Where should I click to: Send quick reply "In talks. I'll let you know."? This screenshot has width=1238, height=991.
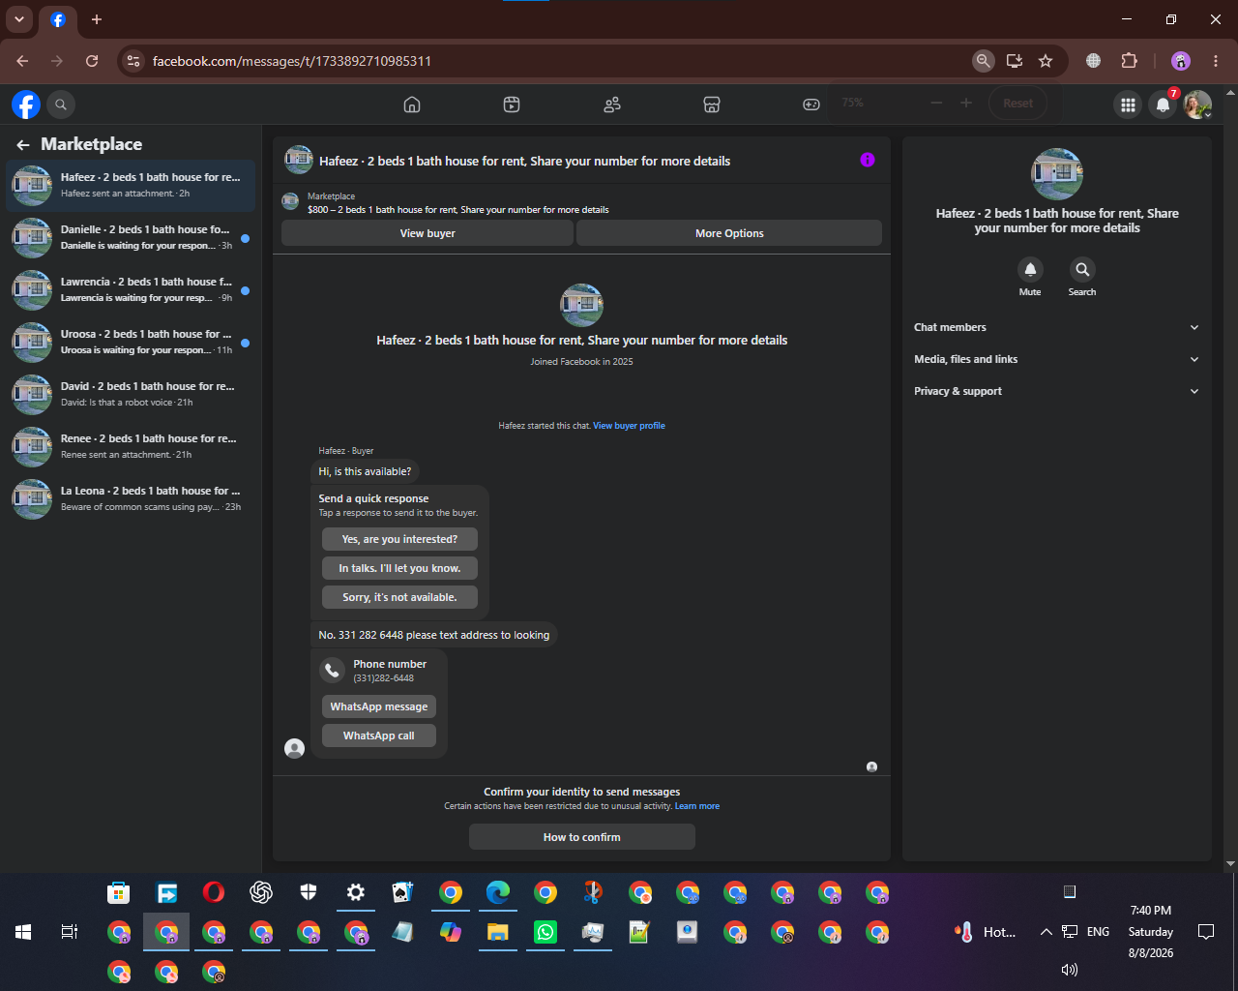tap(399, 568)
